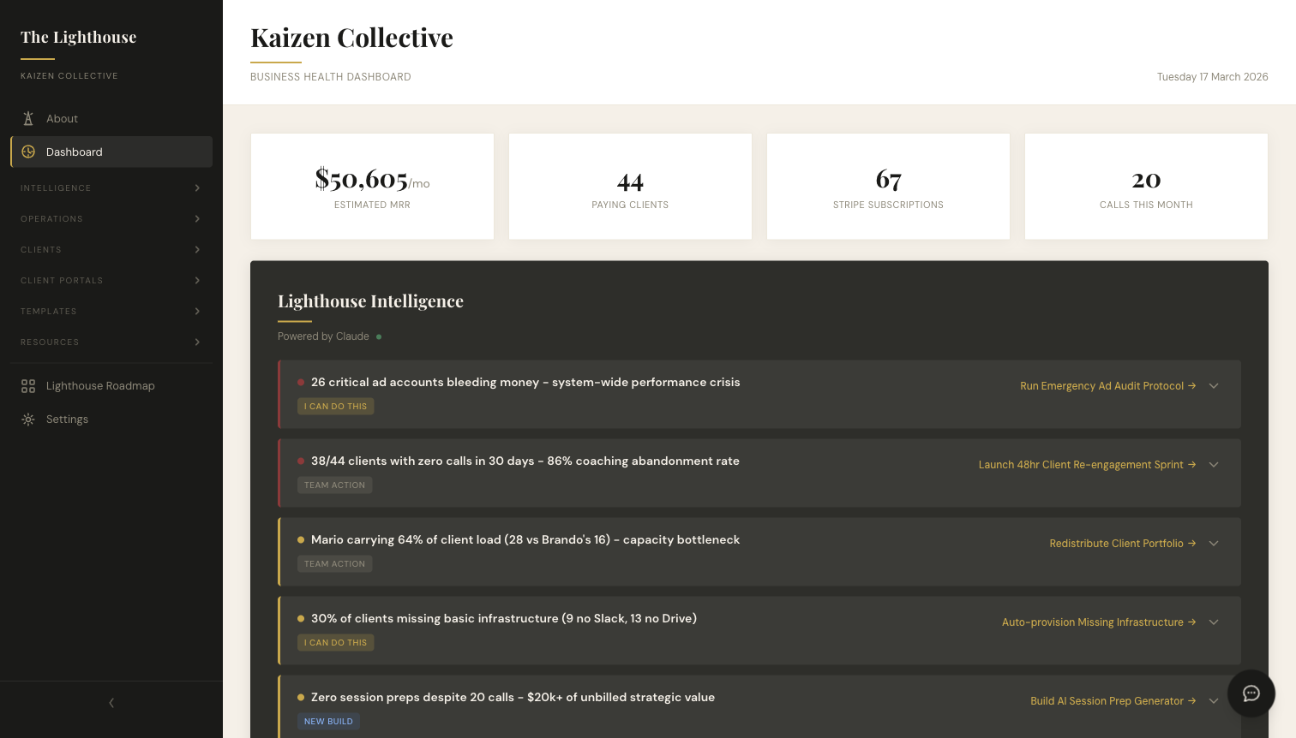Open Settings via the gear icon
This screenshot has width=1296, height=738.
(x=27, y=419)
